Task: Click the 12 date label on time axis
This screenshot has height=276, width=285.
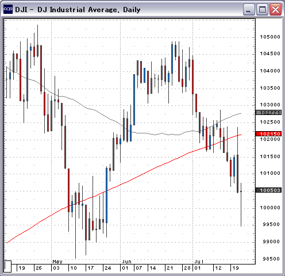Action: pyautogui.click(x=218, y=268)
